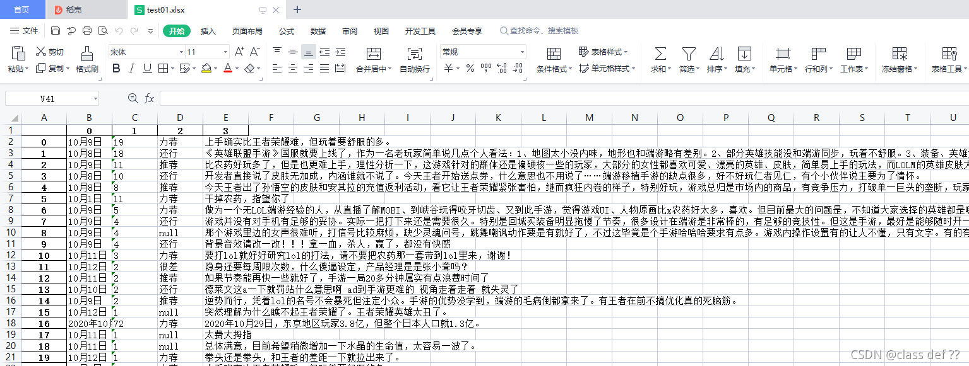
Task: Click the Undo arrow icon
Action: [119, 31]
